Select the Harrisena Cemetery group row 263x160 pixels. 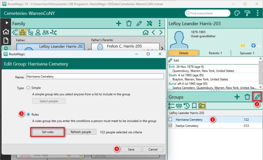tap(215, 119)
